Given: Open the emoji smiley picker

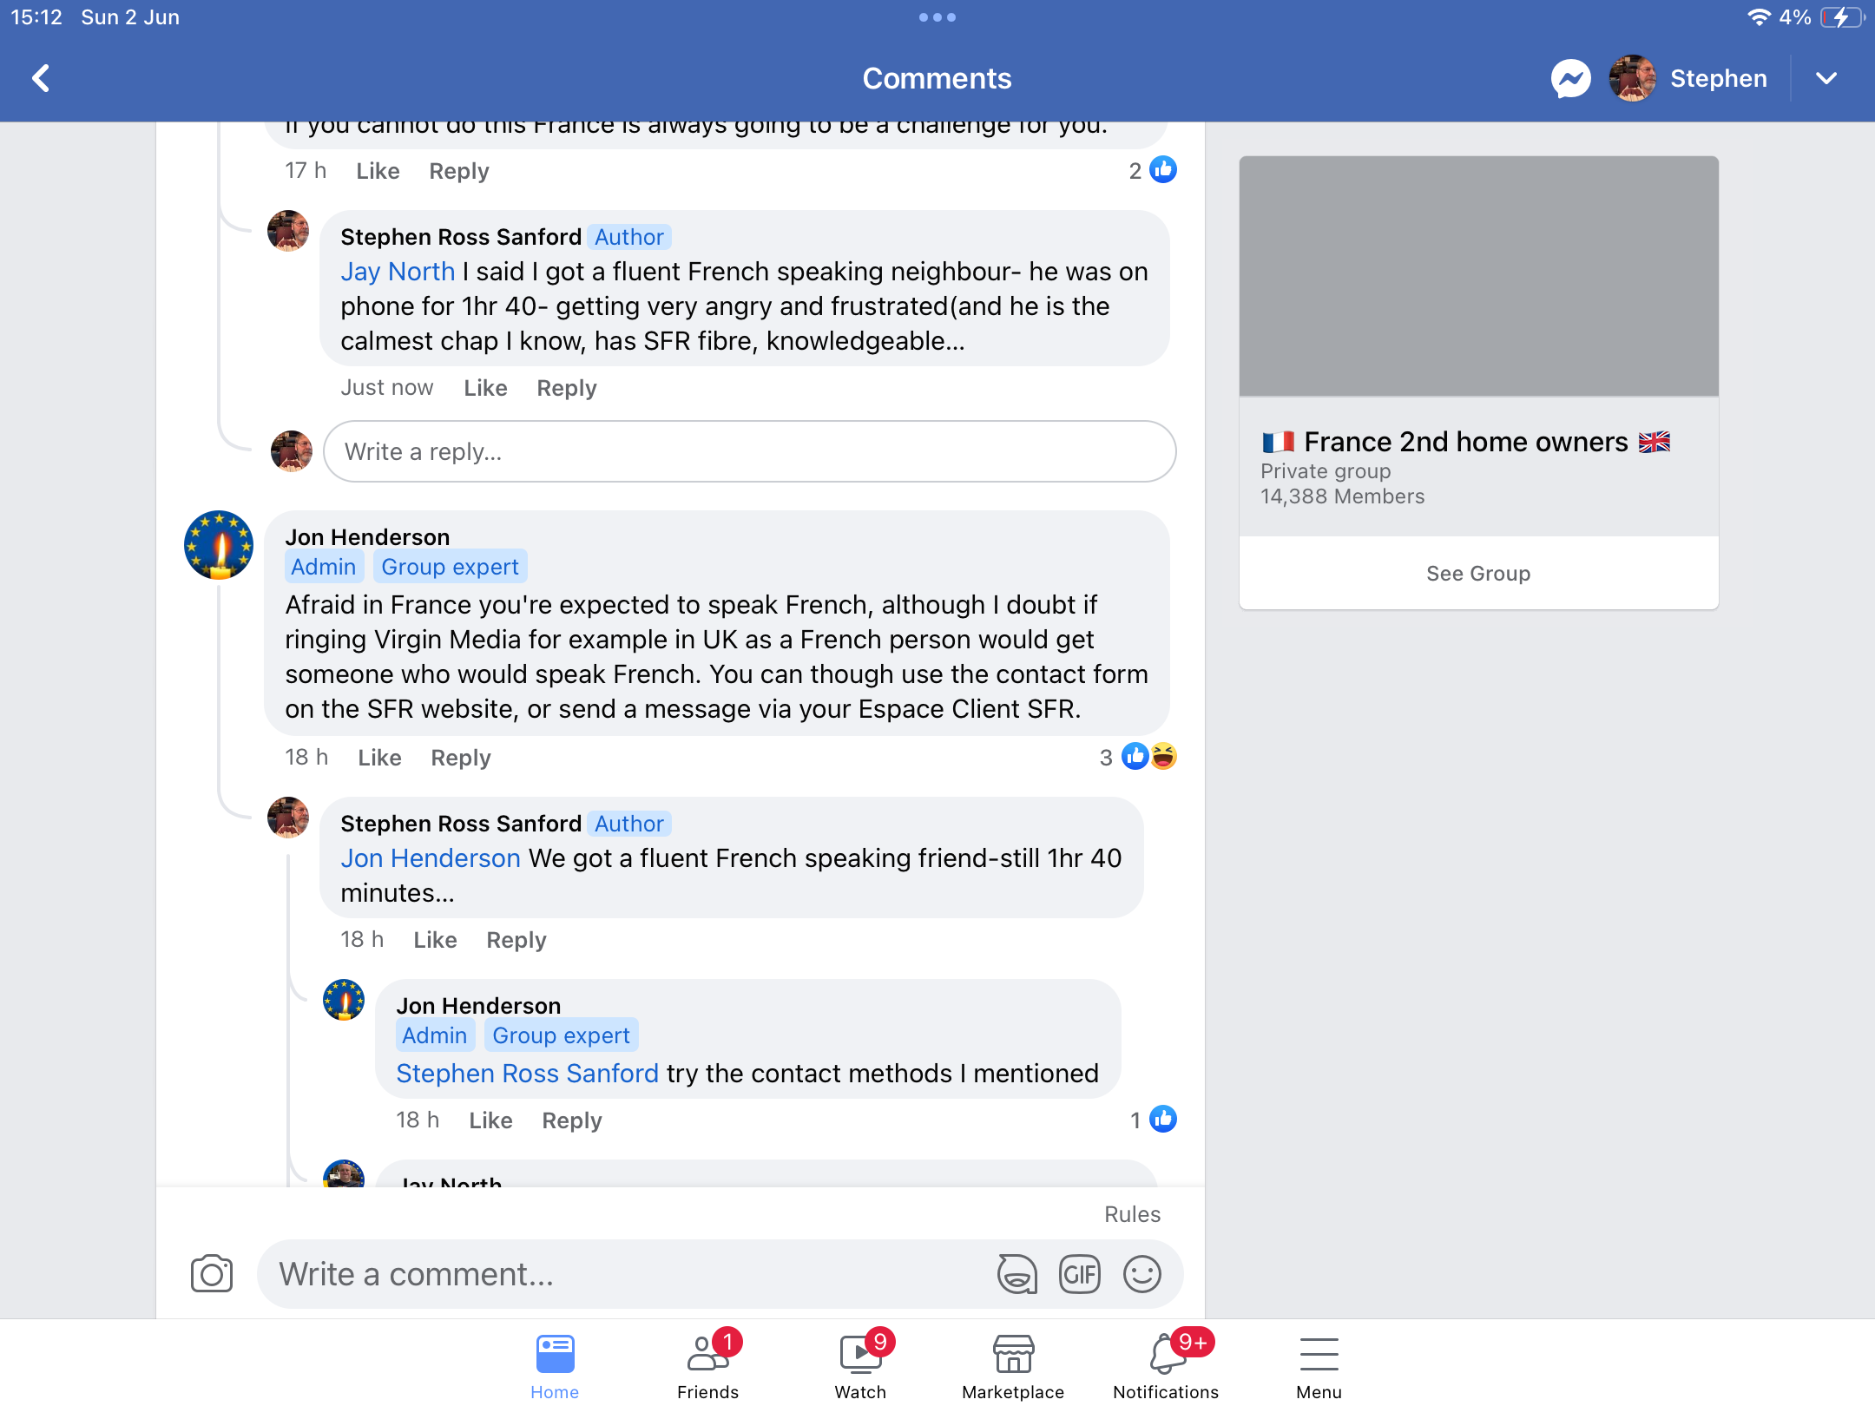Looking at the screenshot, I should (x=1142, y=1274).
